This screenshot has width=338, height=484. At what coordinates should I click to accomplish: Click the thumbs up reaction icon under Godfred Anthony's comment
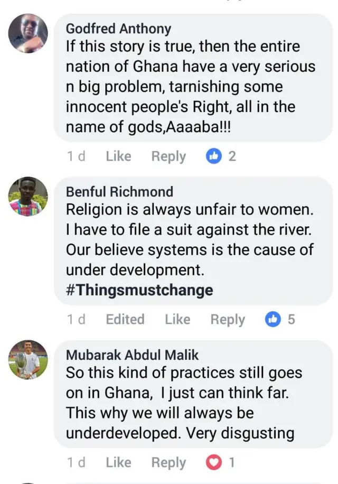(214, 155)
